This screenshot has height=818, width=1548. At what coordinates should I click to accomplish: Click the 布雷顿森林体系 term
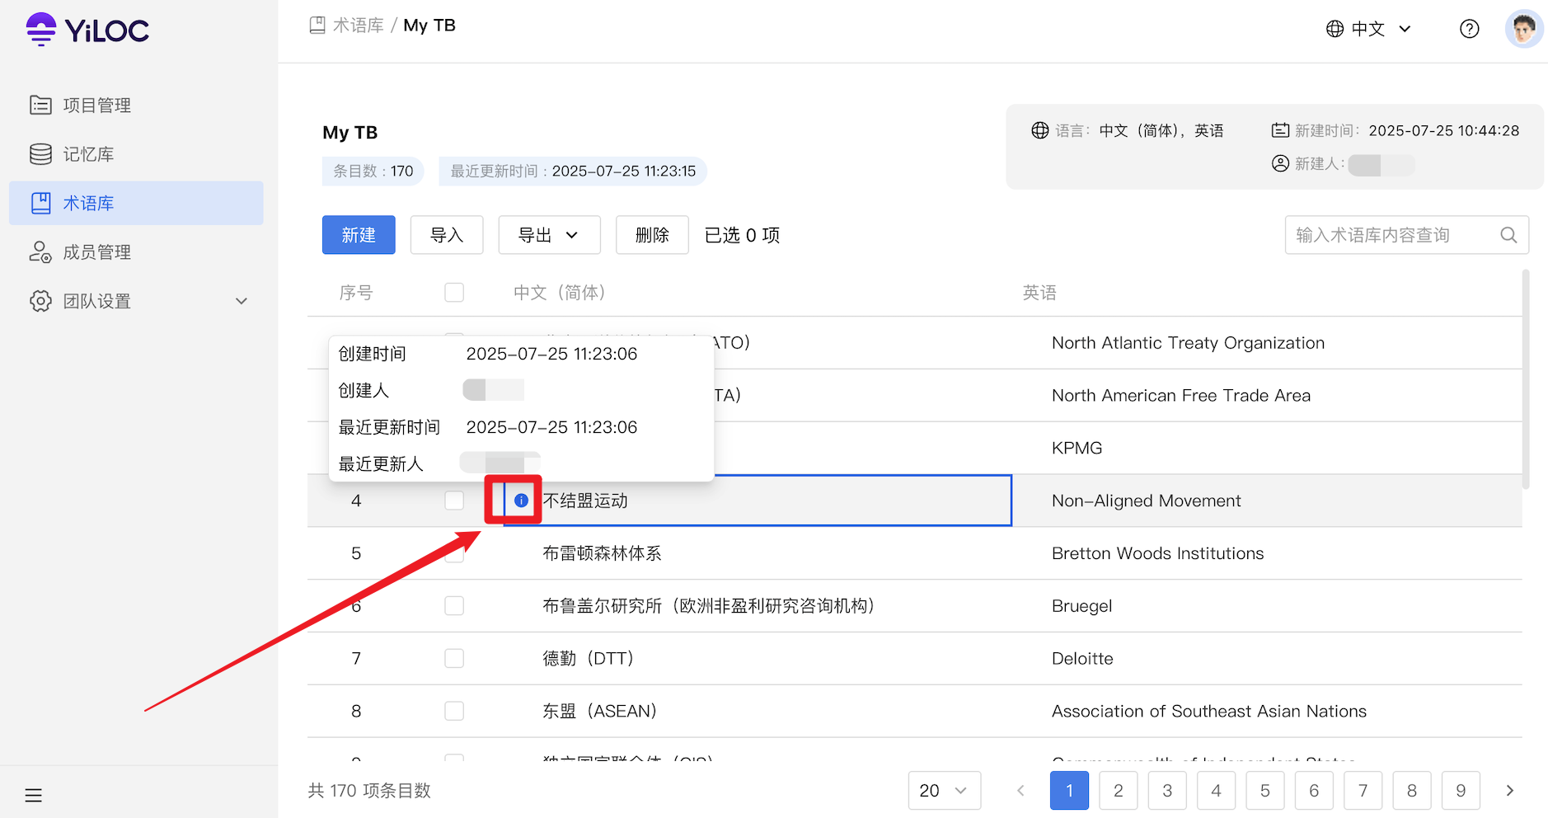(x=602, y=553)
